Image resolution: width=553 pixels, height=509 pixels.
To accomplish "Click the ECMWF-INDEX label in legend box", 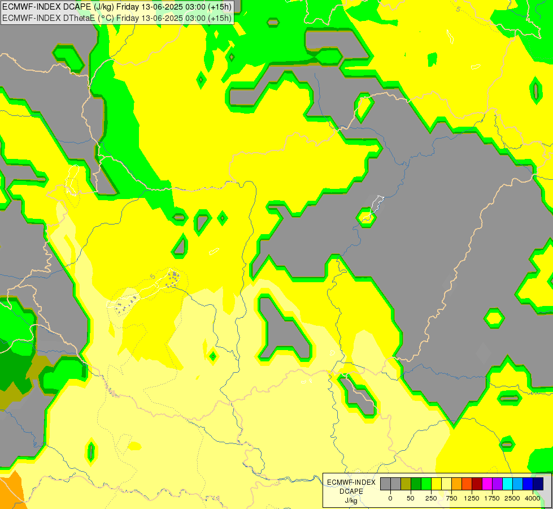I will (x=351, y=482).
